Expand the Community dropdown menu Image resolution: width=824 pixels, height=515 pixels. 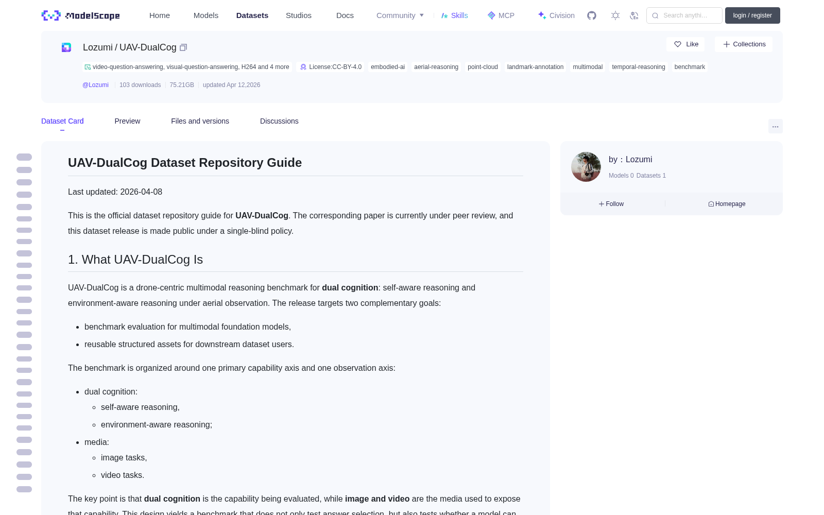[400, 15]
